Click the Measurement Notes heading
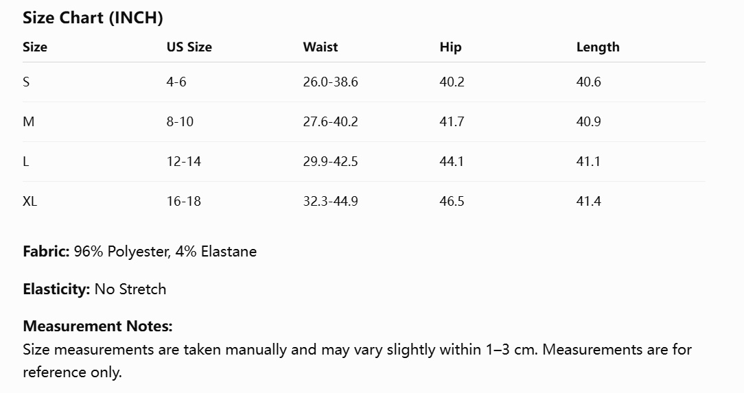This screenshot has width=744, height=393. coord(97,326)
